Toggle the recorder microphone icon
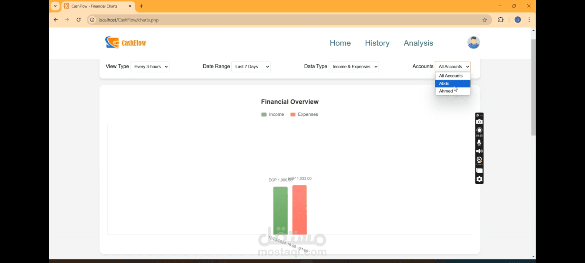 click(x=479, y=142)
